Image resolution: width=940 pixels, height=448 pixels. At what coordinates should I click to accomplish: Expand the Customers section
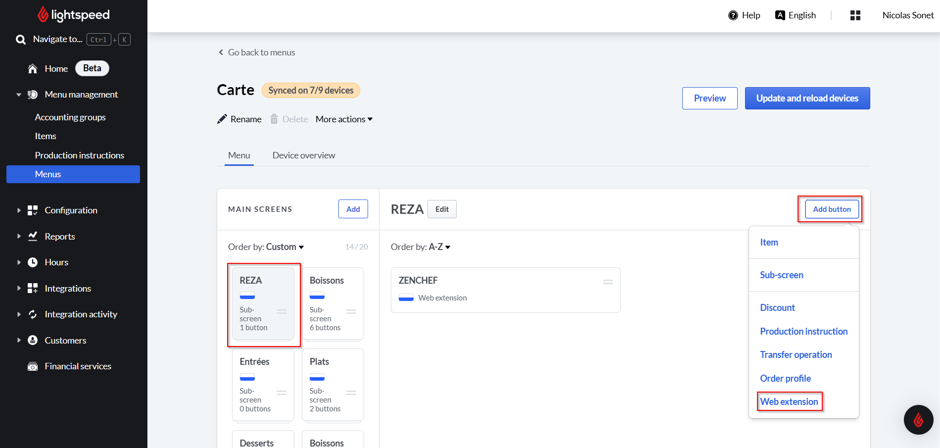[19, 340]
